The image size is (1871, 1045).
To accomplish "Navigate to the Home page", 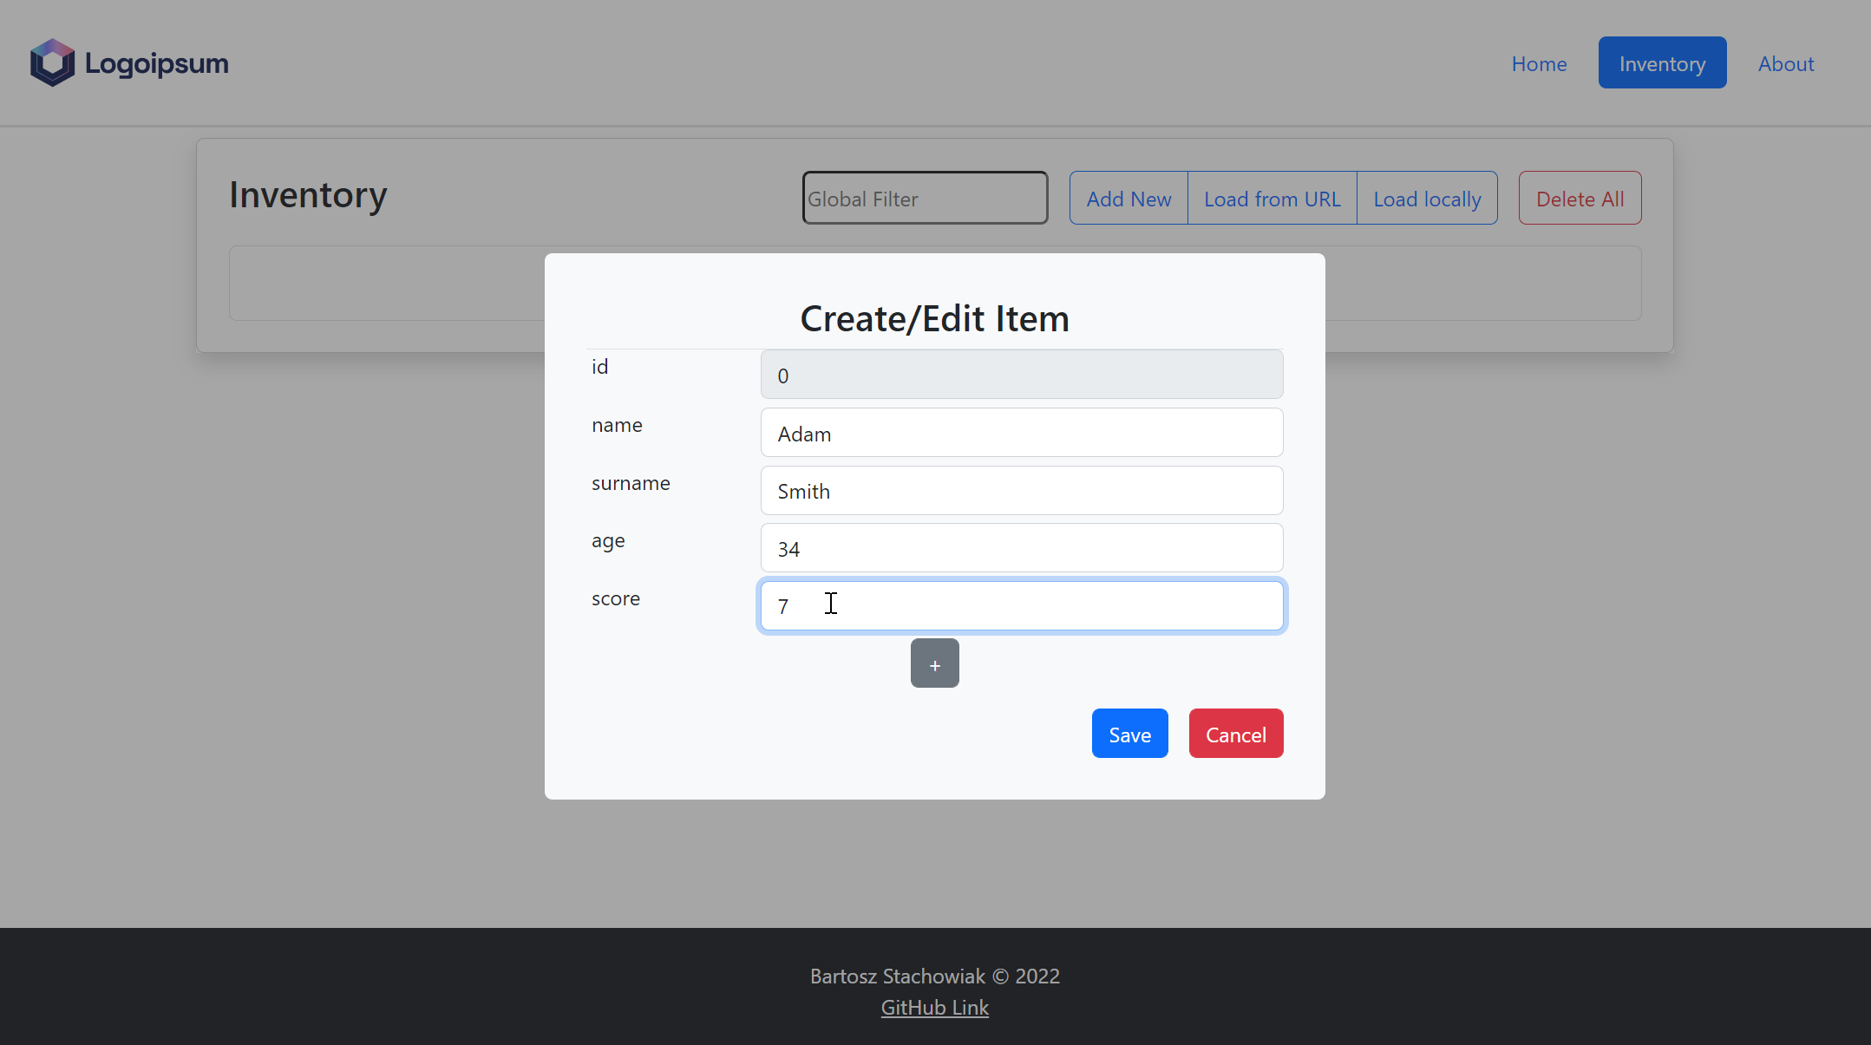I will pyautogui.click(x=1539, y=62).
